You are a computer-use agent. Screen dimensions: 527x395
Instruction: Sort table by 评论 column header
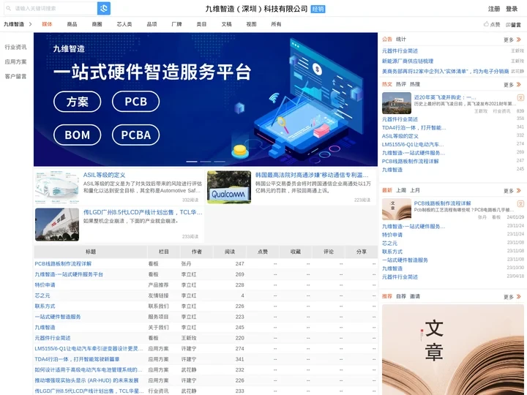coord(329,252)
